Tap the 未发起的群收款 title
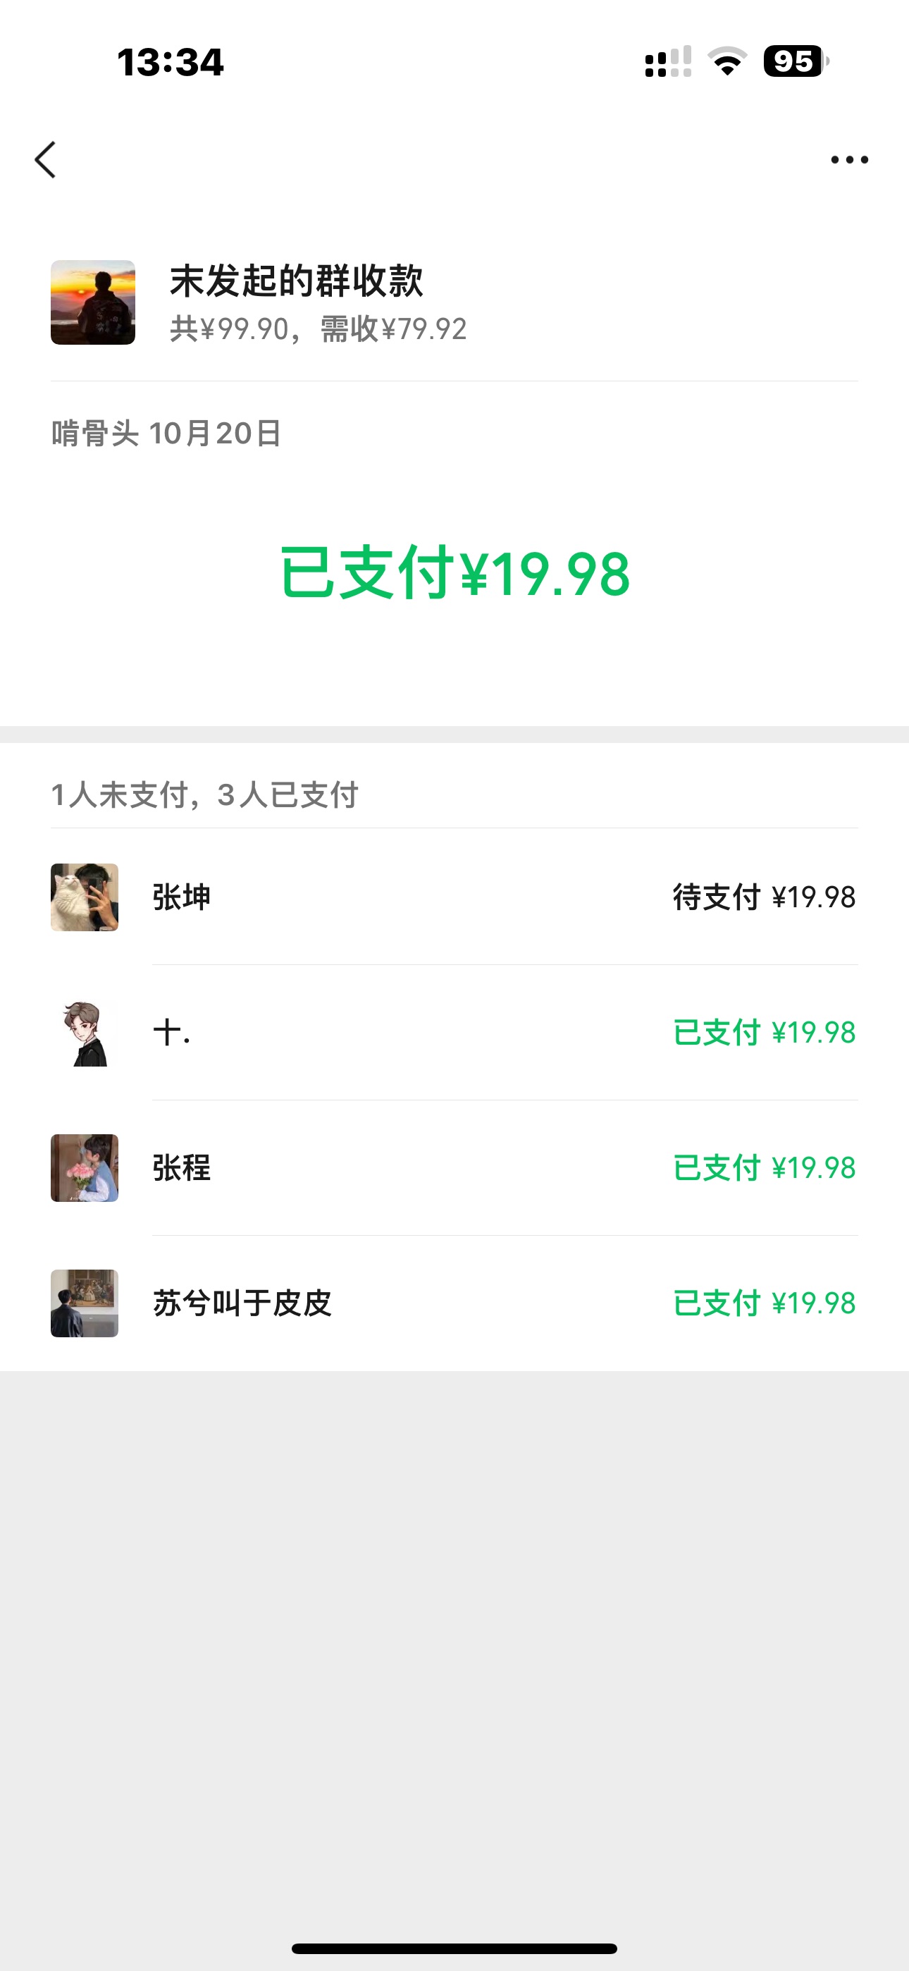The height and width of the screenshot is (1971, 909). coord(296,281)
